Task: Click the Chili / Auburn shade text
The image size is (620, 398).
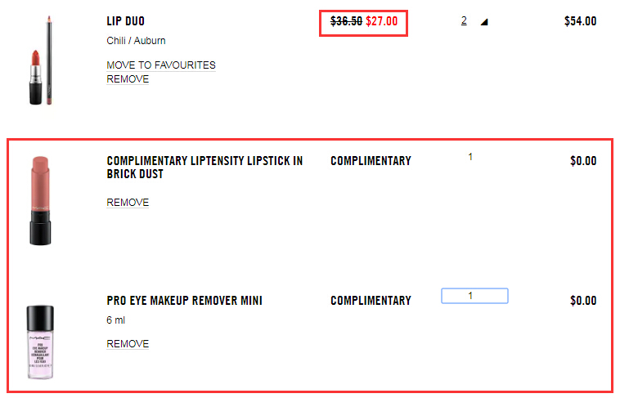Action: click(x=136, y=41)
